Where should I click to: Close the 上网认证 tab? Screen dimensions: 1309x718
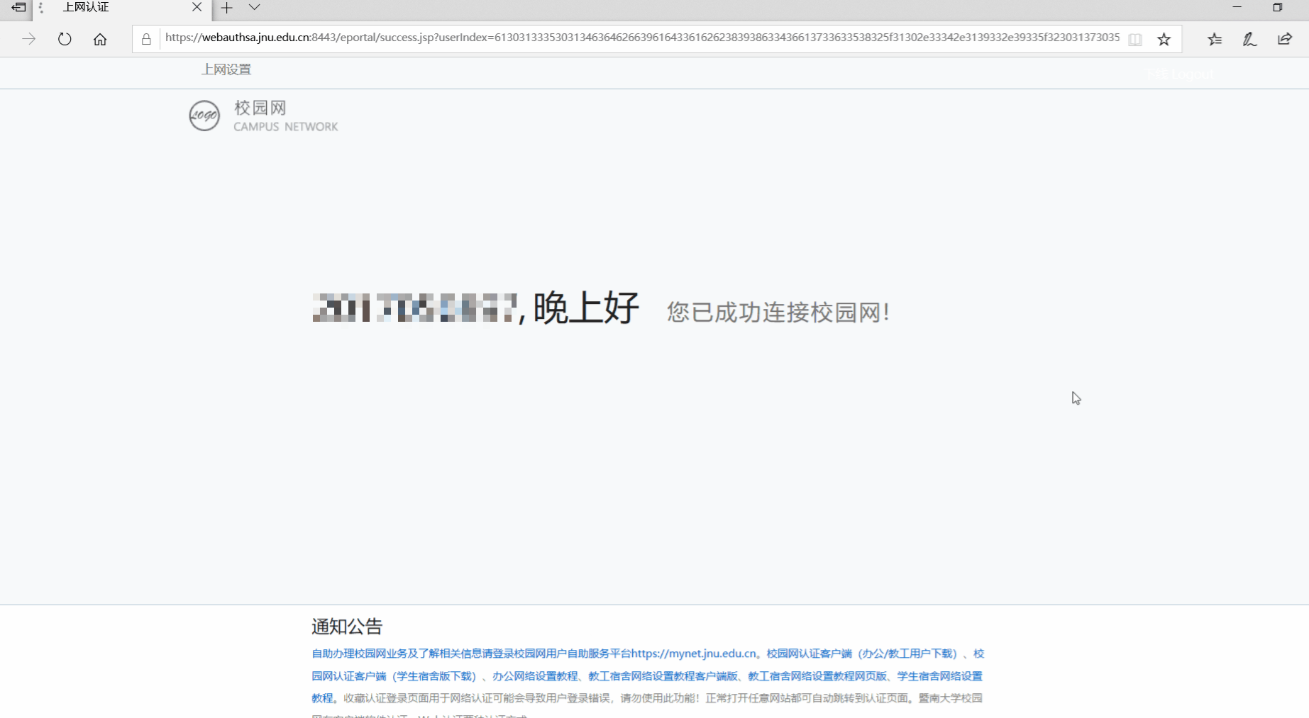(x=197, y=7)
